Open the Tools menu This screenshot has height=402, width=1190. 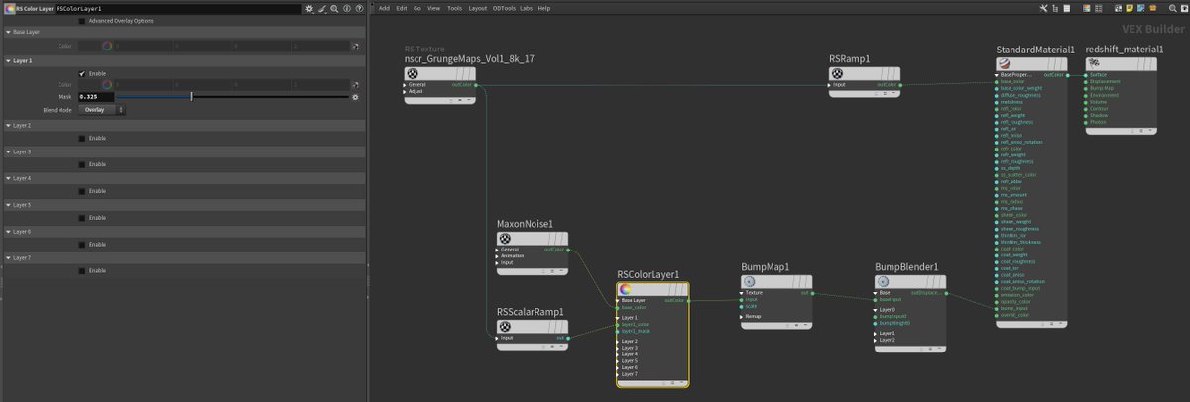[x=454, y=8]
